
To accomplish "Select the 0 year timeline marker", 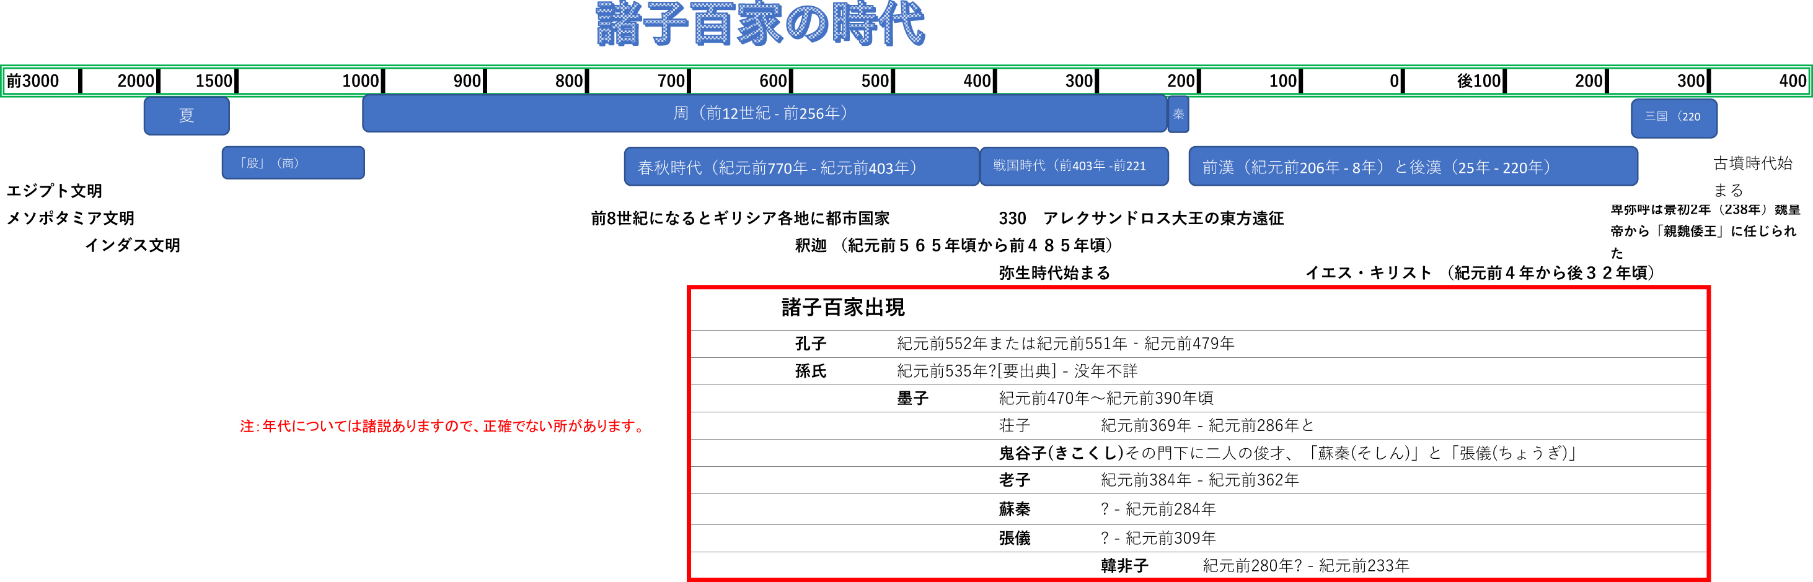I will [x=1393, y=82].
